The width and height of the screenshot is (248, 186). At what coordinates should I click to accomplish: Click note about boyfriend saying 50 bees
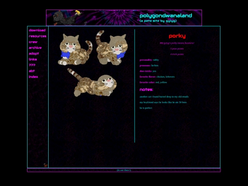coord(163,102)
